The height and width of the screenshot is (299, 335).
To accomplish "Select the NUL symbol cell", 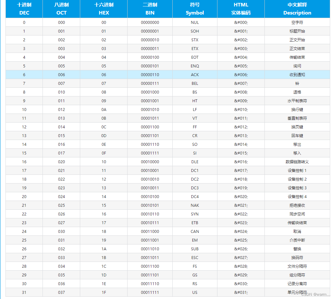I will (x=195, y=23).
